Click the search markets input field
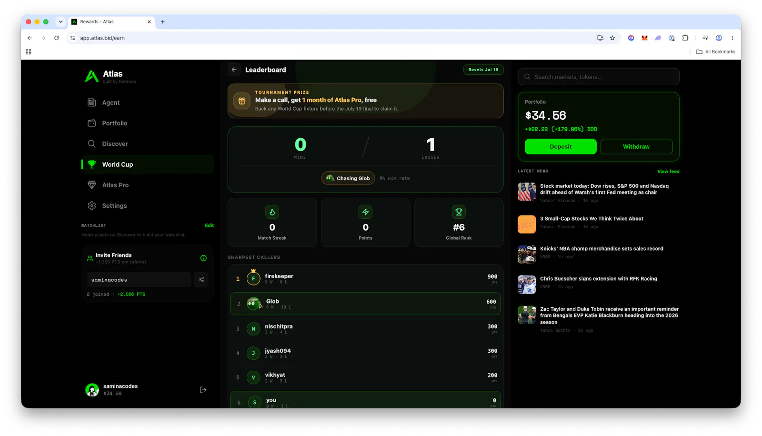The width and height of the screenshot is (762, 436). tap(599, 77)
